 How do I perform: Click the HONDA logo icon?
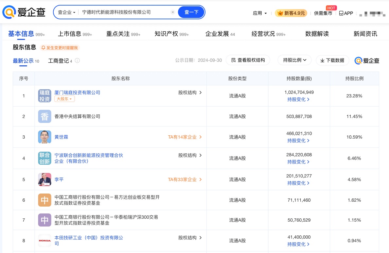(44, 241)
